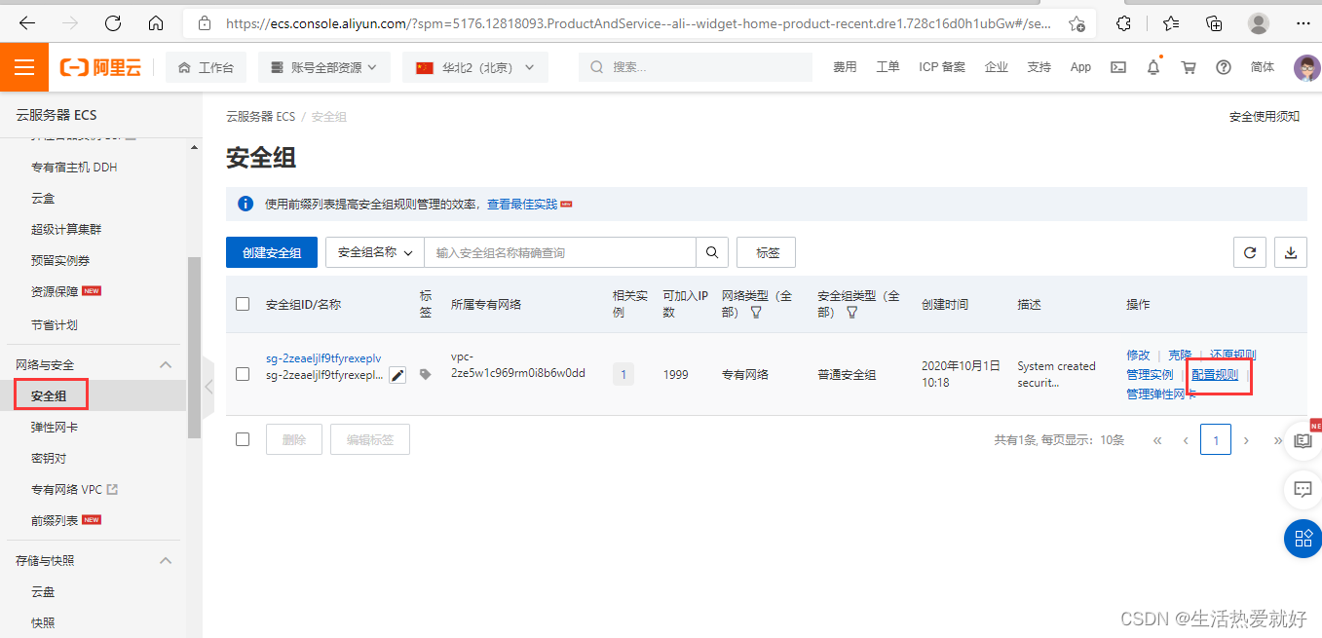Click 管理弹性网卡 link

[1161, 394]
